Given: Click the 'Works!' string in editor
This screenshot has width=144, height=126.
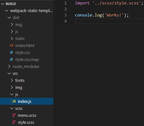Looking at the screenshot, I should pyautogui.click(x=114, y=15).
